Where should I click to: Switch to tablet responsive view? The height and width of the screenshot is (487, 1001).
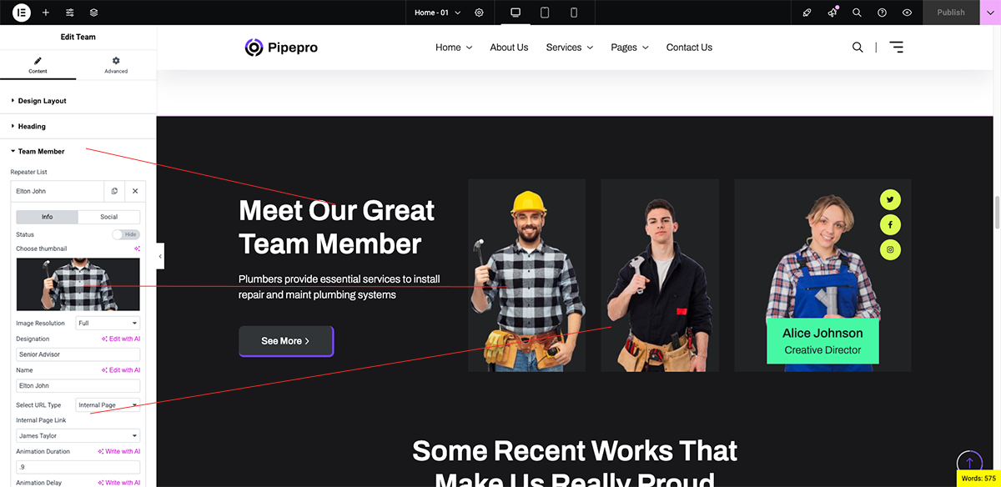[x=545, y=13]
